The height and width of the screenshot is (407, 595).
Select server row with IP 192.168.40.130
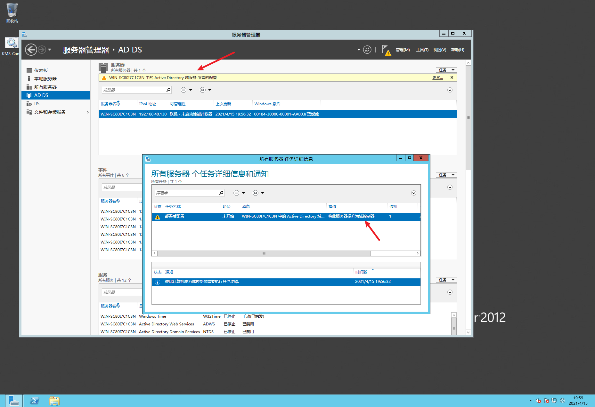point(278,114)
